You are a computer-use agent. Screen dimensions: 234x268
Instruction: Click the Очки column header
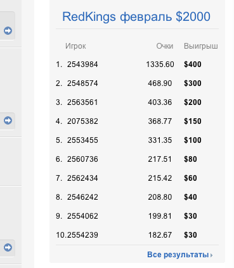(165, 46)
